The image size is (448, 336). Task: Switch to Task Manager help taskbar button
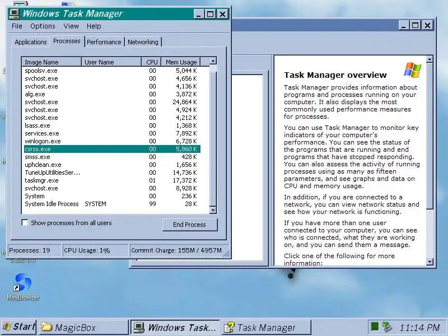267,327
